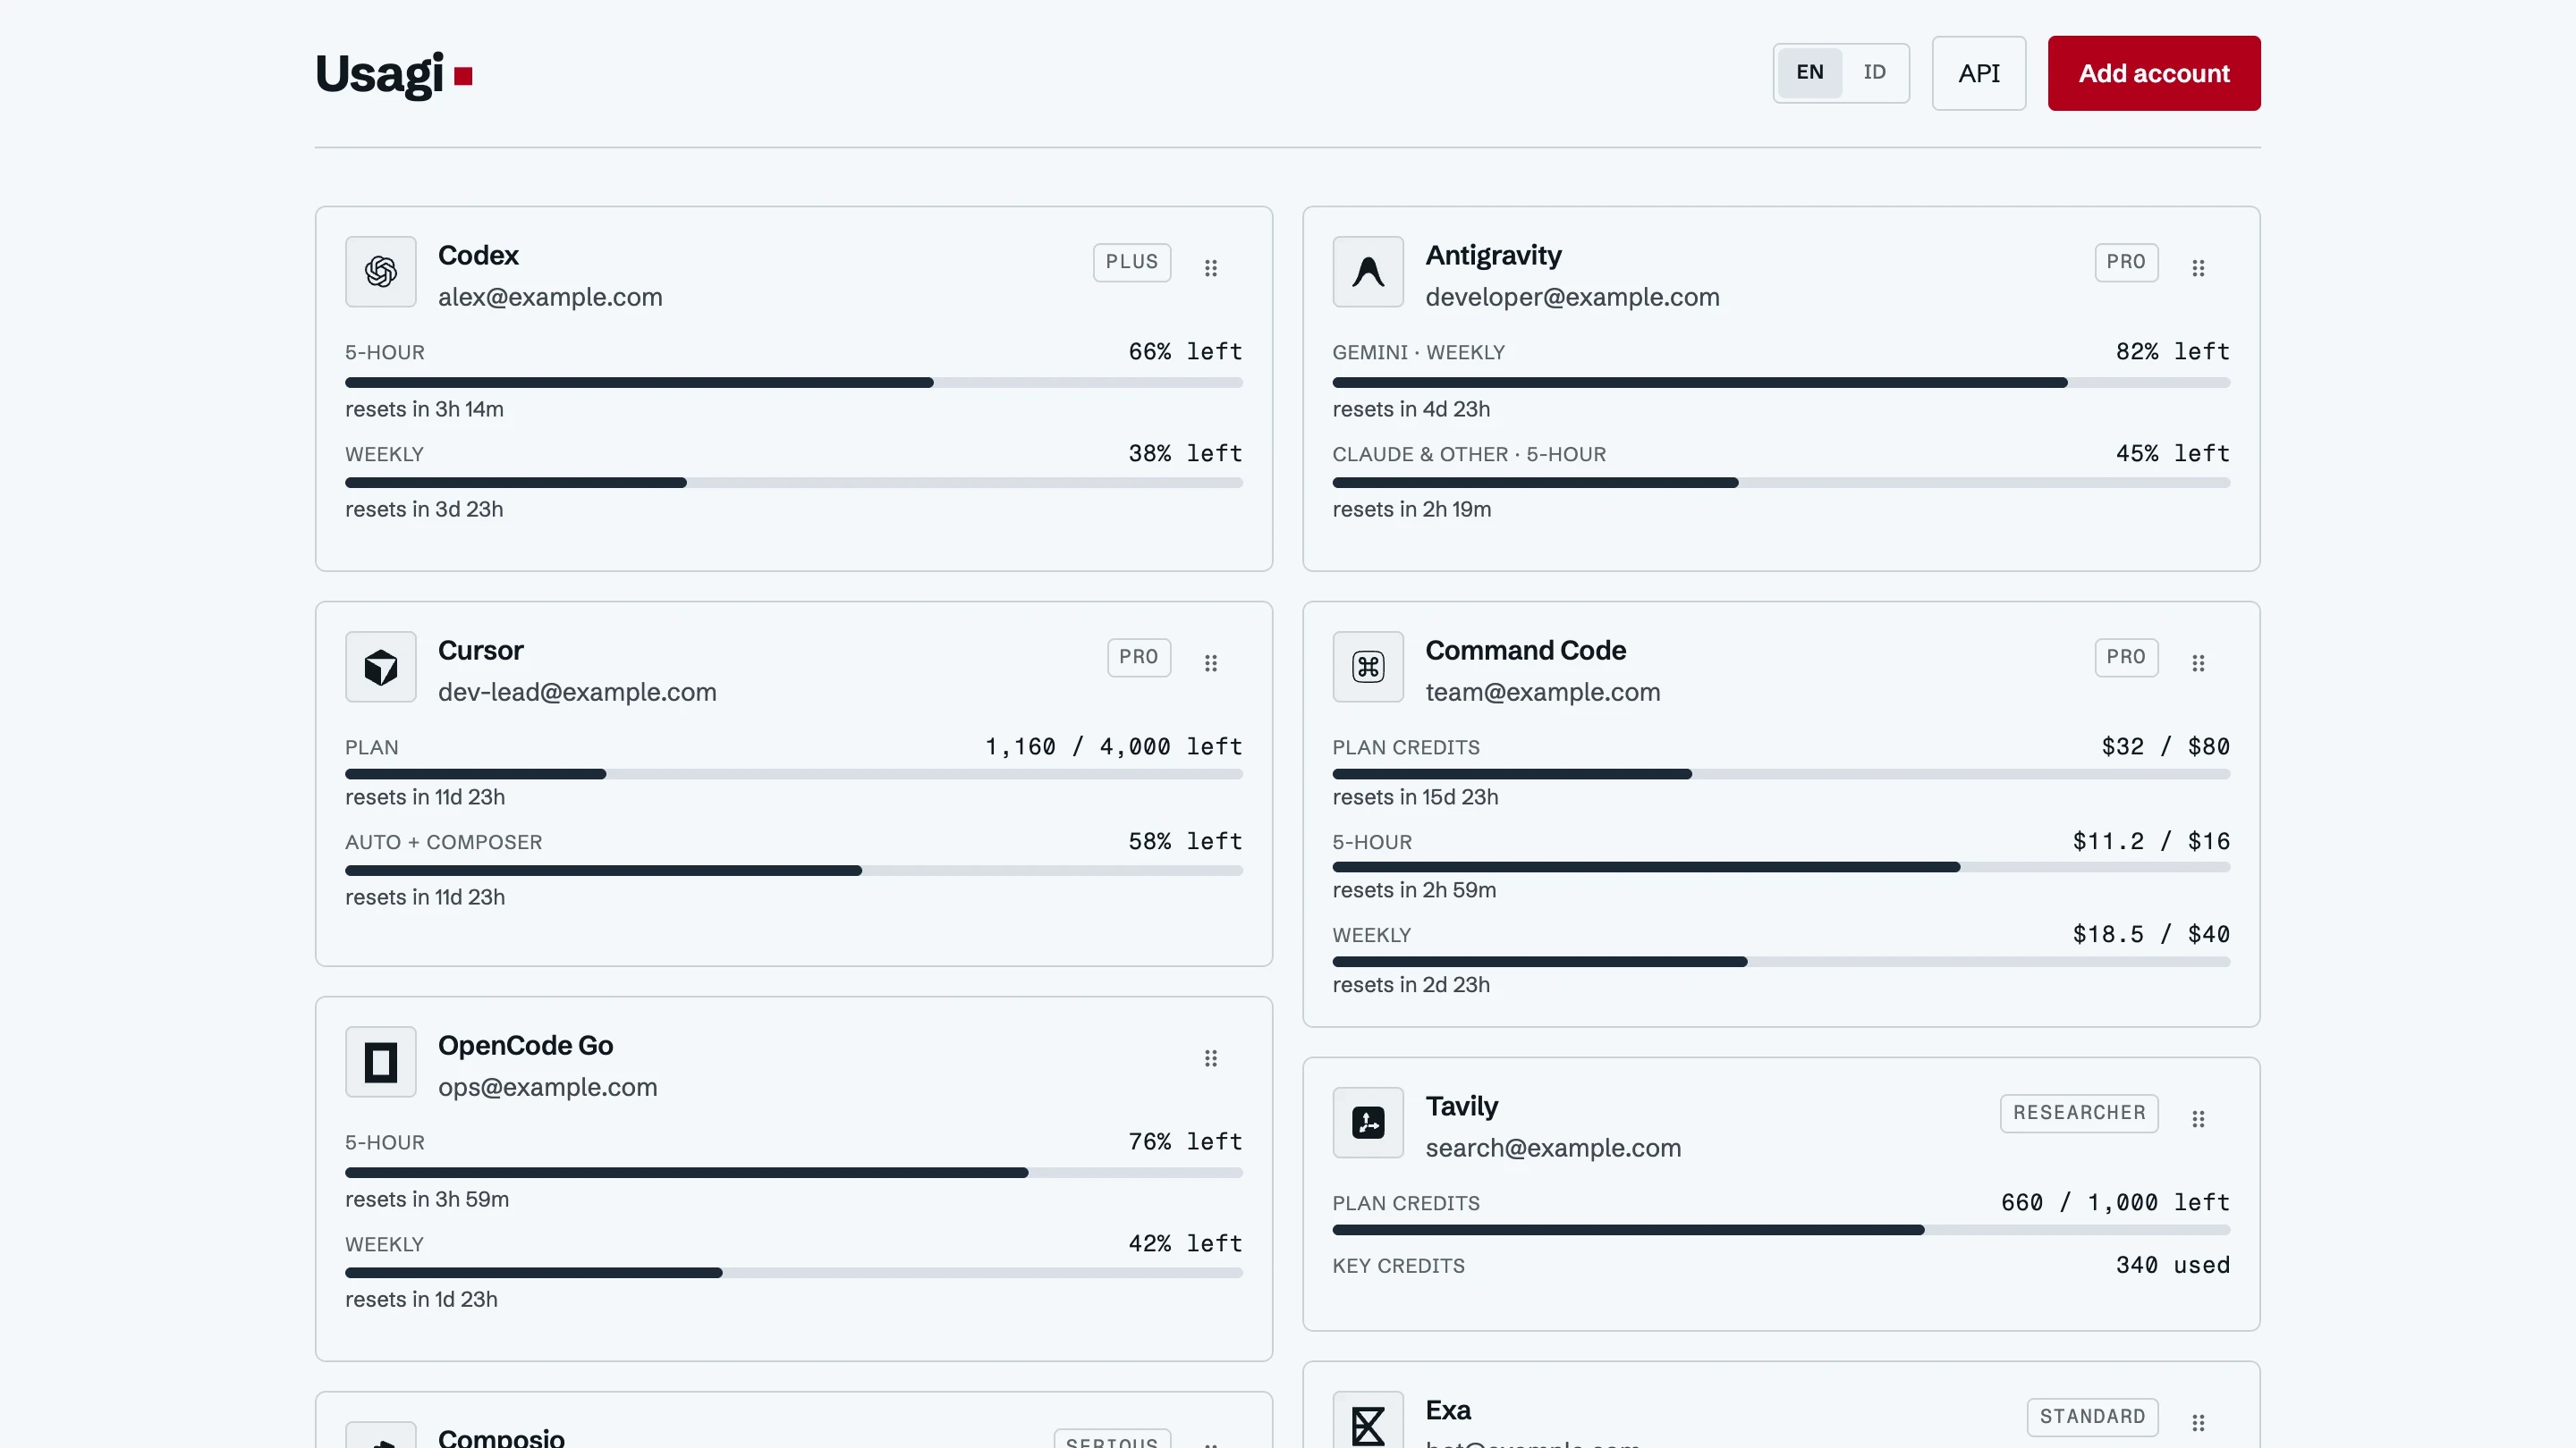The image size is (2576, 1448).
Task: Click 'resets in 3h 14m' text
Action: pyautogui.click(x=424, y=408)
